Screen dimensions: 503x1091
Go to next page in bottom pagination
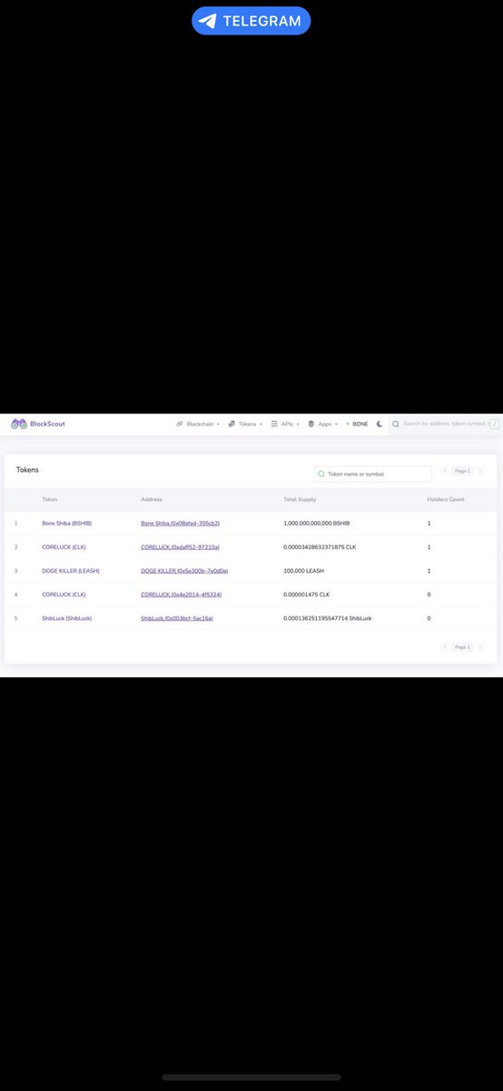(x=480, y=646)
